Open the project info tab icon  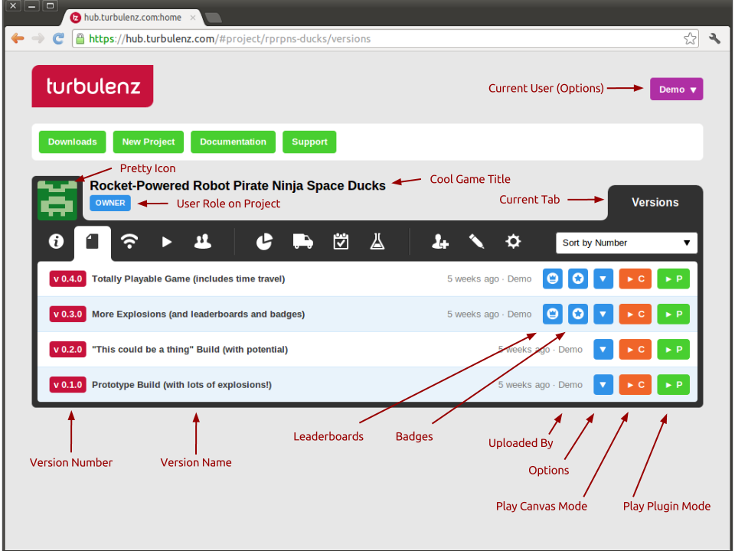56,242
